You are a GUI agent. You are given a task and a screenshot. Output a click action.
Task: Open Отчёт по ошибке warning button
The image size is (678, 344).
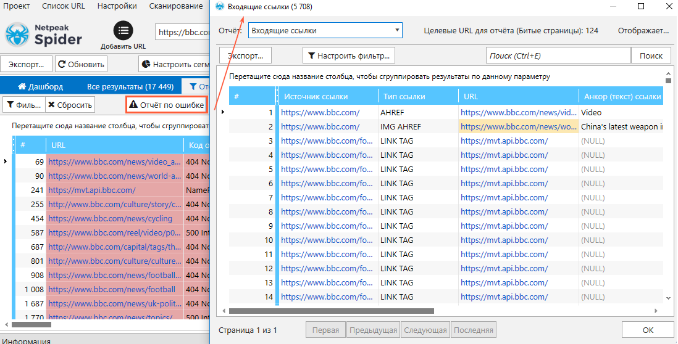pyautogui.click(x=166, y=105)
